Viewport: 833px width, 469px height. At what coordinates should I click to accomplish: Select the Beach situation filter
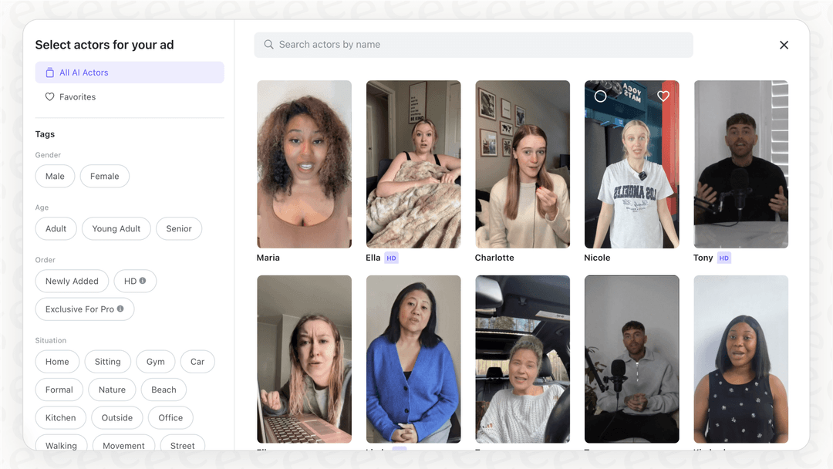(x=164, y=390)
